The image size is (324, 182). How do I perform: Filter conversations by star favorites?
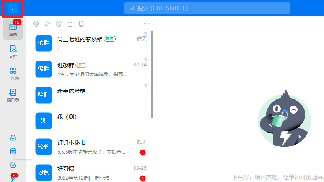click(x=47, y=24)
